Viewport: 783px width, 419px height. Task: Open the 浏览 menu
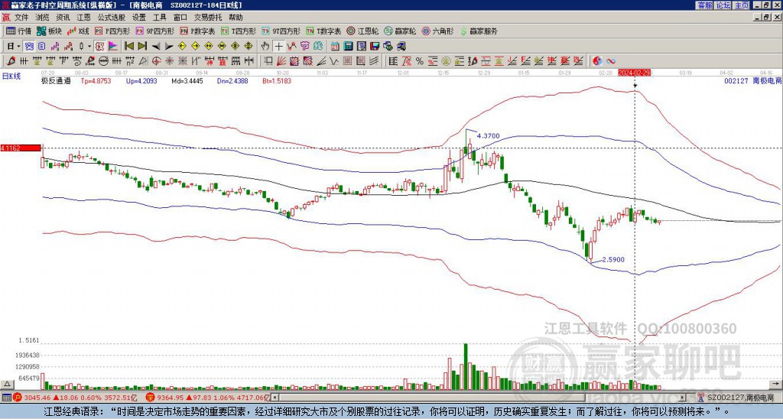pyautogui.click(x=43, y=18)
